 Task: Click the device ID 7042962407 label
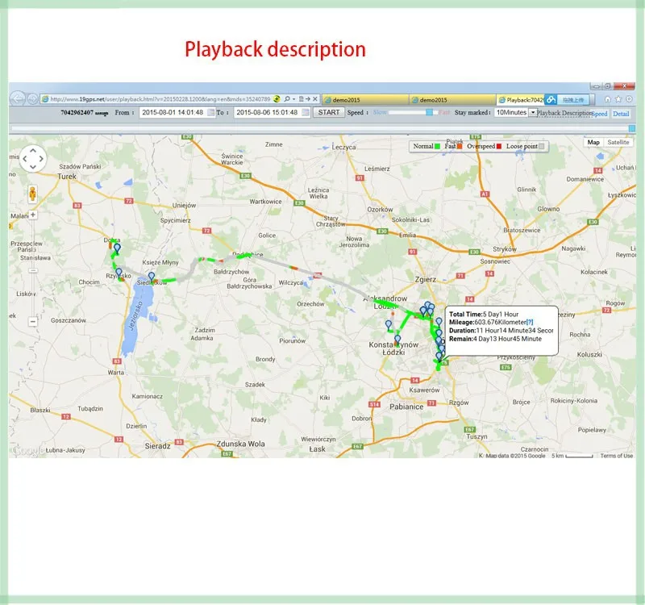pyautogui.click(x=77, y=112)
